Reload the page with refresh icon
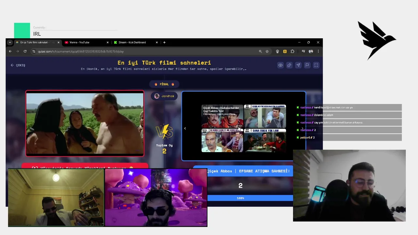This screenshot has height=235, width=418. (25, 51)
